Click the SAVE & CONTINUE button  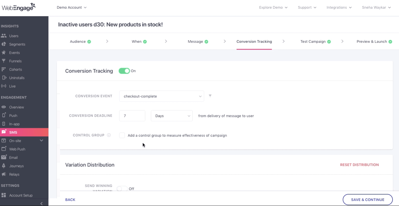tap(368, 200)
